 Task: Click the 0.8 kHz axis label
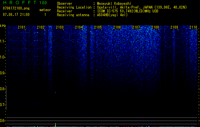(2, 89)
